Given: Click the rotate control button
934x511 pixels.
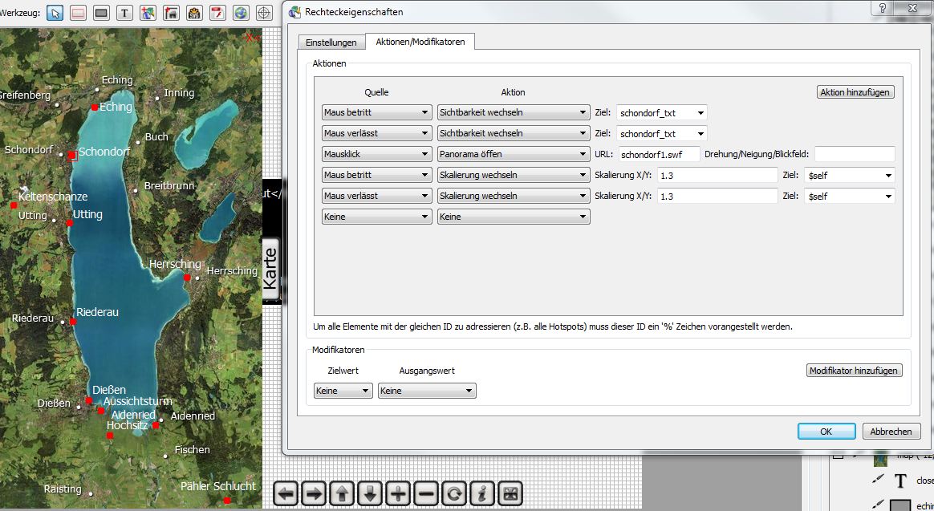Looking at the screenshot, I should 454,493.
